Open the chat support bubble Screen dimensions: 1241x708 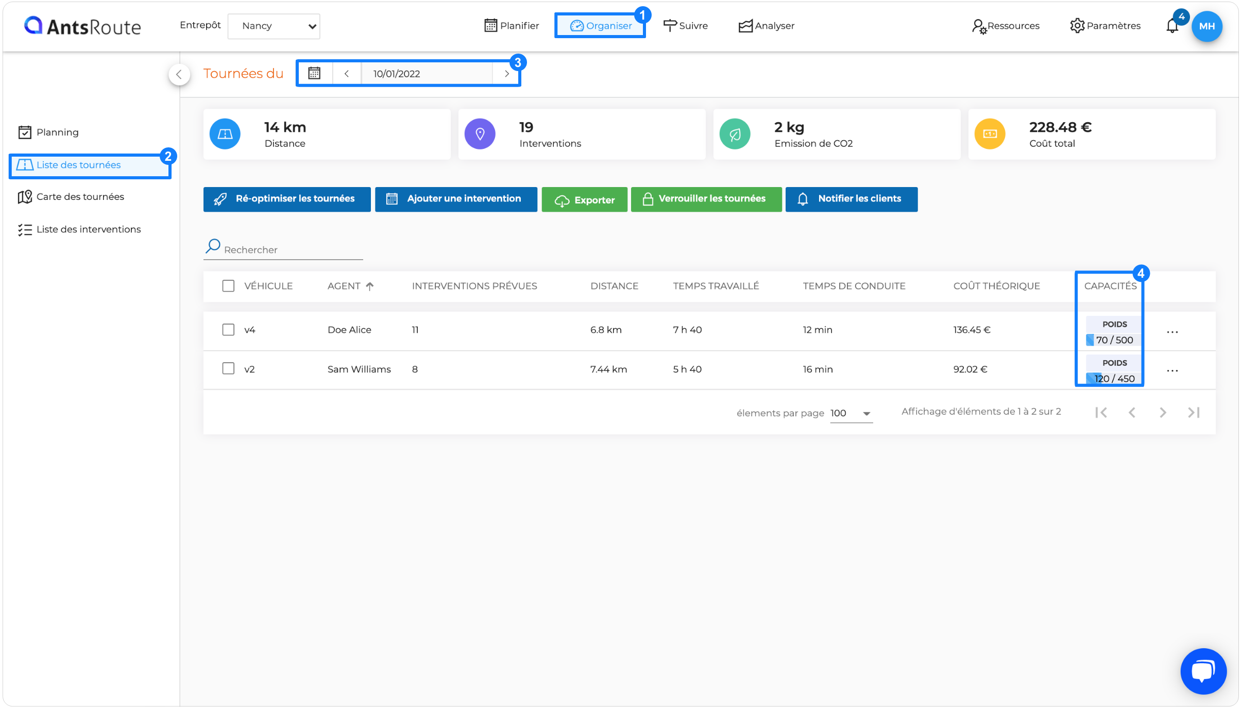click(1203, 671)
